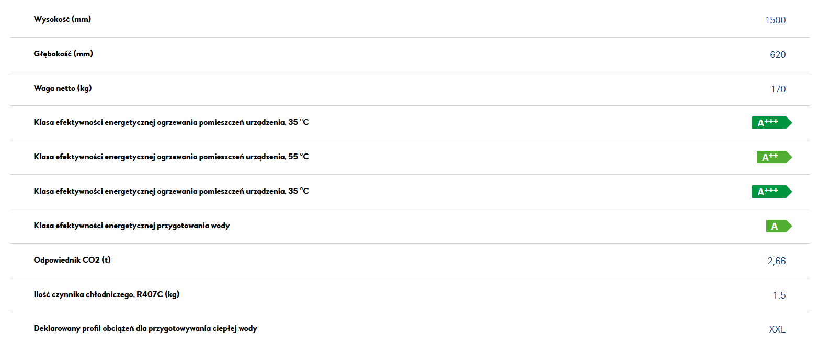Image resolution: width=819 pixels, height=355 pixels.
Task: Select the net weight value 170
Action: click(778, 89)
